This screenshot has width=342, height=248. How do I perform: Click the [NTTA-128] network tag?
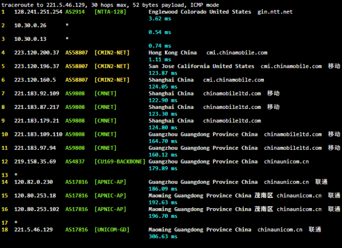[x=110, y=11]
